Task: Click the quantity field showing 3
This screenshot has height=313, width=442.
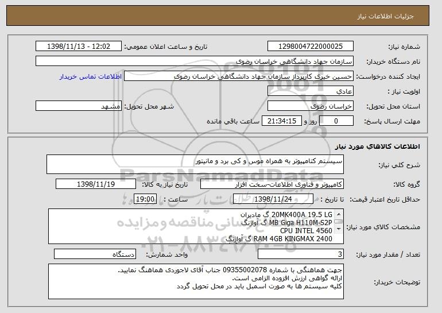Action: tap(301, 254)
